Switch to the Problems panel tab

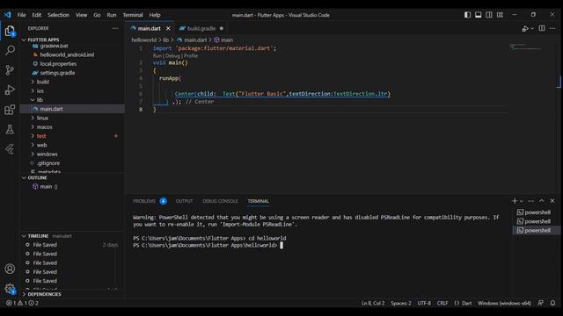tap(144, 201)
